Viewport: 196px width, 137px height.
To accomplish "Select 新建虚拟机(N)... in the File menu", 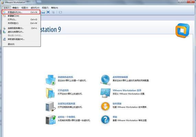I will [x=21, y=12].
